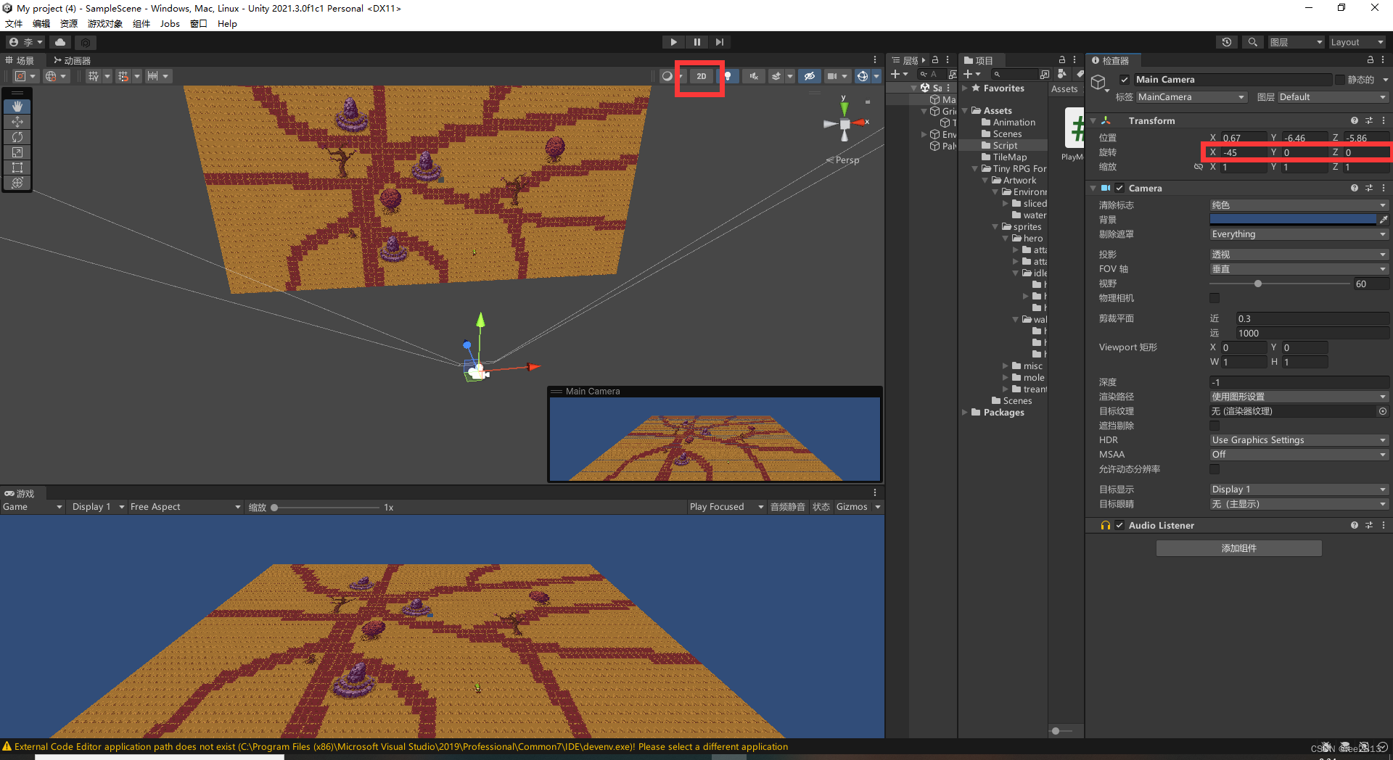1393x760 pixels.
Task: Toggle scene lighting bulb
Action: click(728, 76)
